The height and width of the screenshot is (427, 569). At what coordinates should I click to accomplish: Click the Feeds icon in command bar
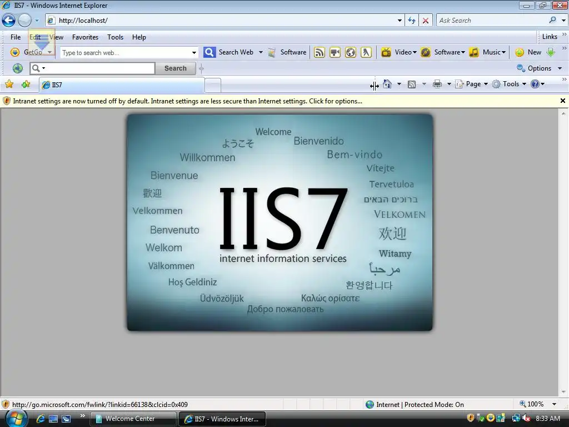point(412,85)
